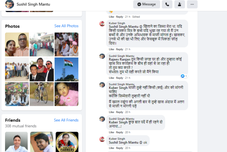This screenshot has width=227, height=152.
Task: Reply to the 'ok' comment by Kuber Singh
Action: pyautogui.click(x=120, y=148)
